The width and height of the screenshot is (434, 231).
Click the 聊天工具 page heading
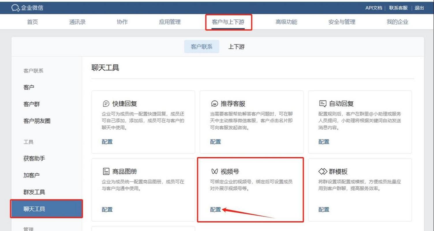point(105,68)
